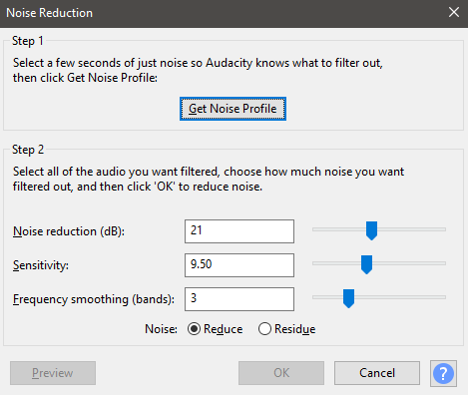Click the 'Sensitivity:' label
This screenshot has width=468, height=395.
(x=41, y=265)
